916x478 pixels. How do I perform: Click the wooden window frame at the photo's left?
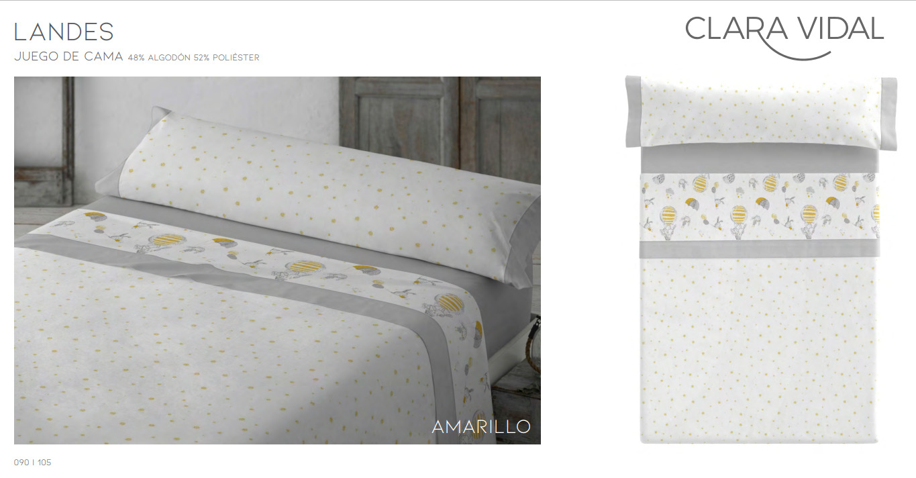pyautogui.click(x=44, y=141)
